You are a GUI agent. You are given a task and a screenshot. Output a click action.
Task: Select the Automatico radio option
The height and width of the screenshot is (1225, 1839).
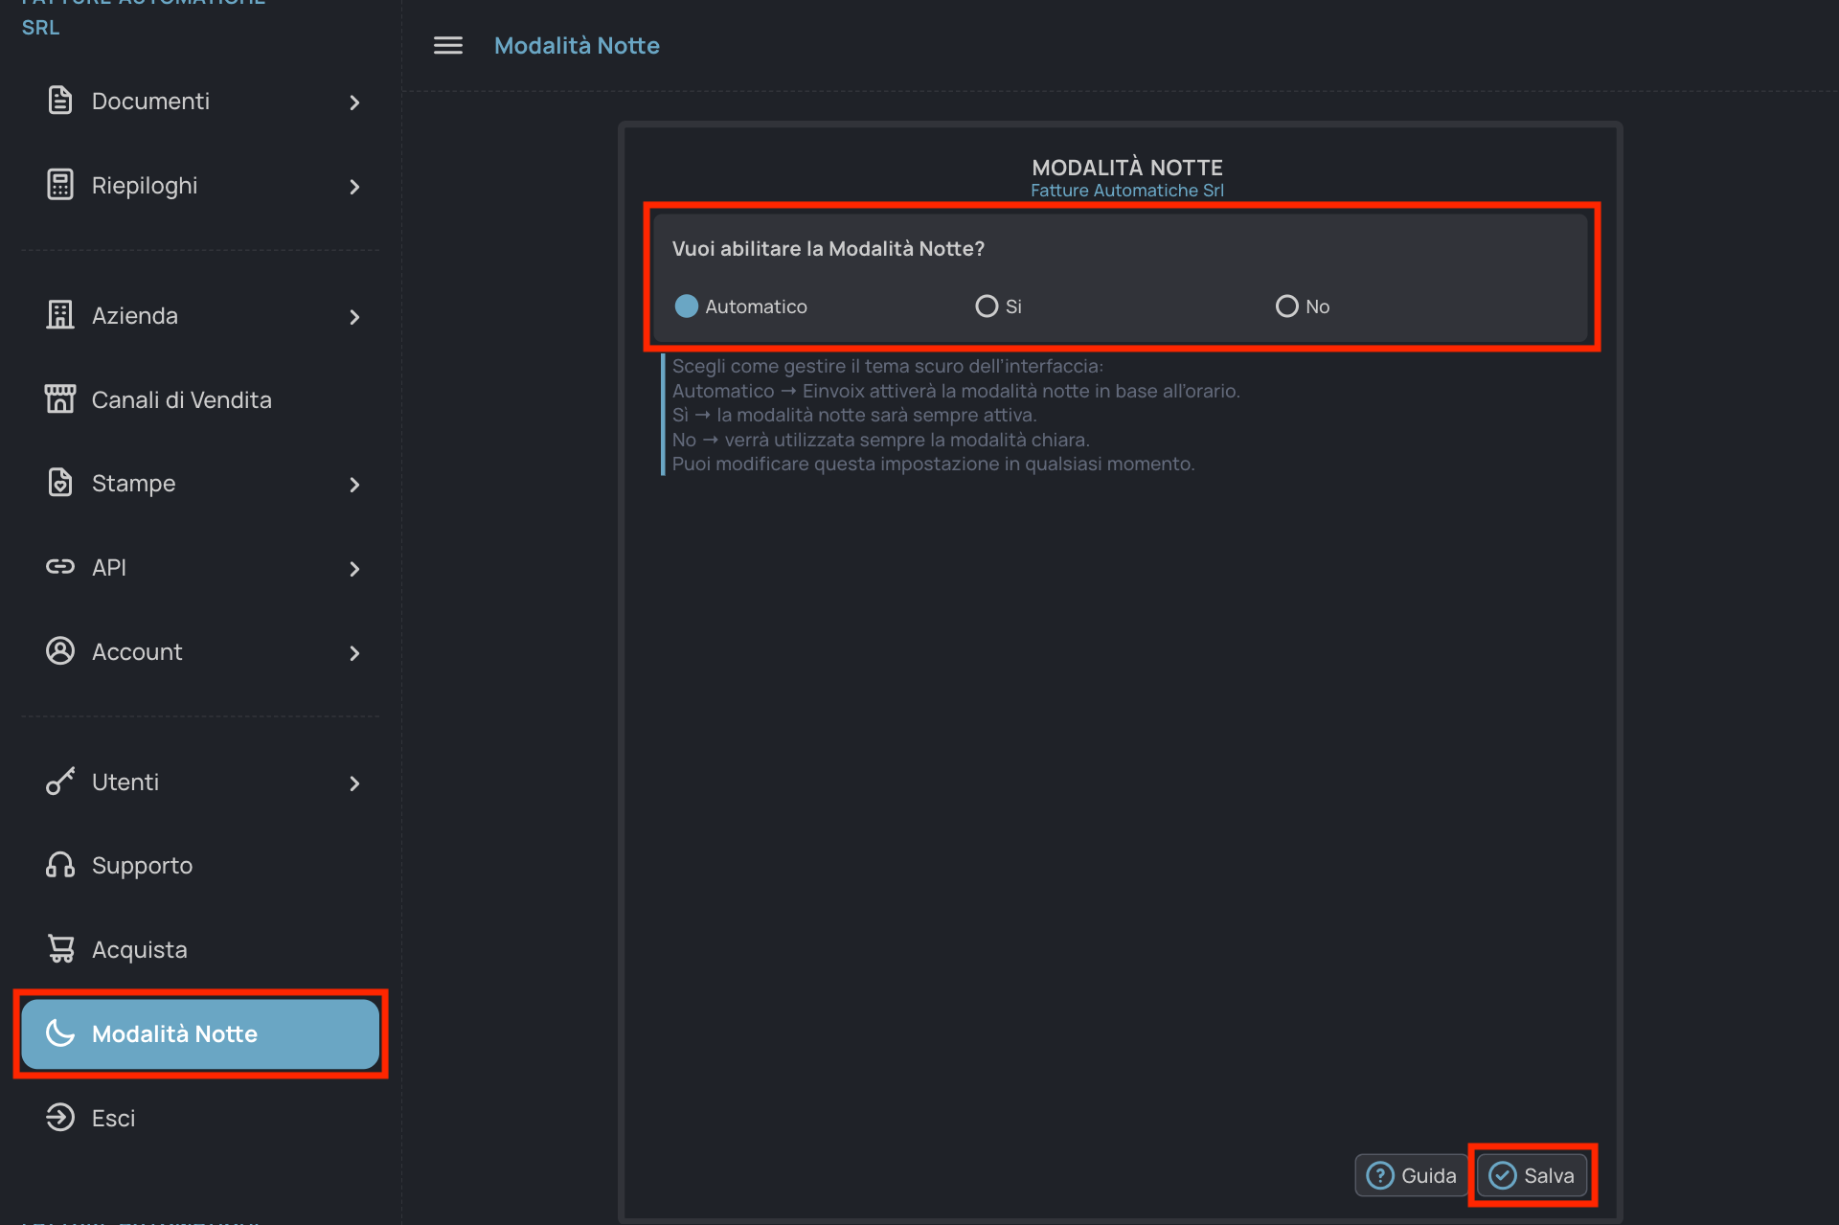click(686, 306)
